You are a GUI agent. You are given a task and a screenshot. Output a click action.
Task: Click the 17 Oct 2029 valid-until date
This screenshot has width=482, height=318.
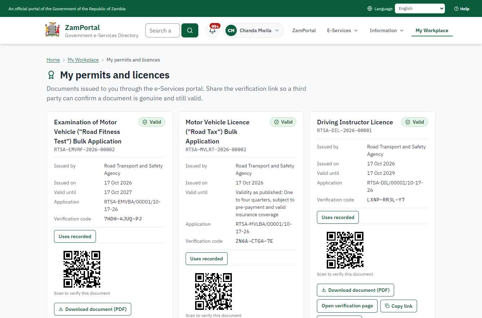click(x=381, y=173)
